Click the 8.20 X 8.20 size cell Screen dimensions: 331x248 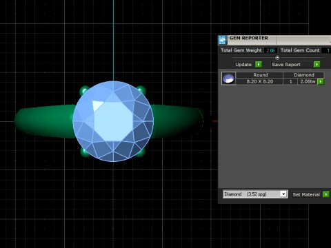(259, 81)
